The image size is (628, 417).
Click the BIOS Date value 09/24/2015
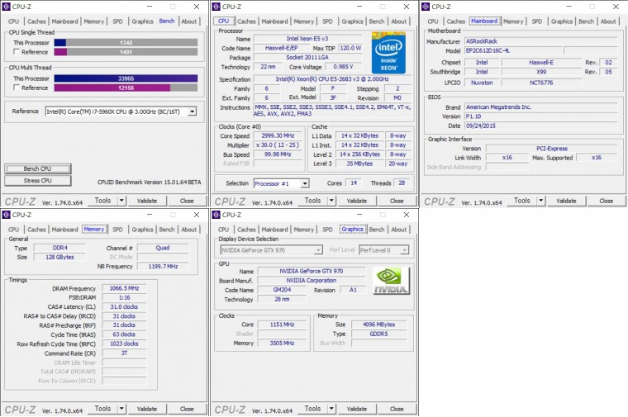(x=540, y=126)
